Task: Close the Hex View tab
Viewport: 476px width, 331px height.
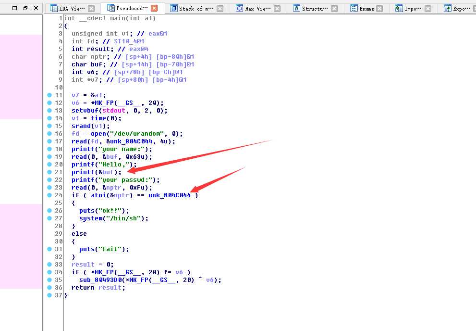Action: click(277, 9)
